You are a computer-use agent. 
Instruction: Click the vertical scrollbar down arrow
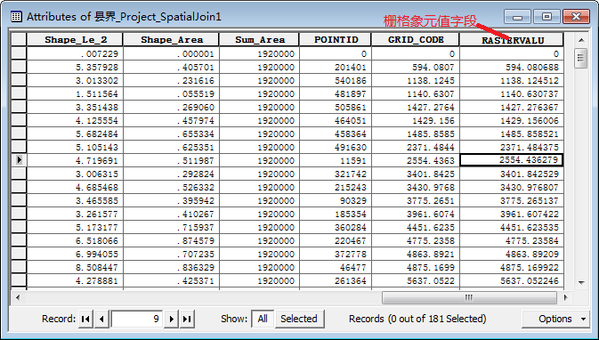click(x=581, y=283)
